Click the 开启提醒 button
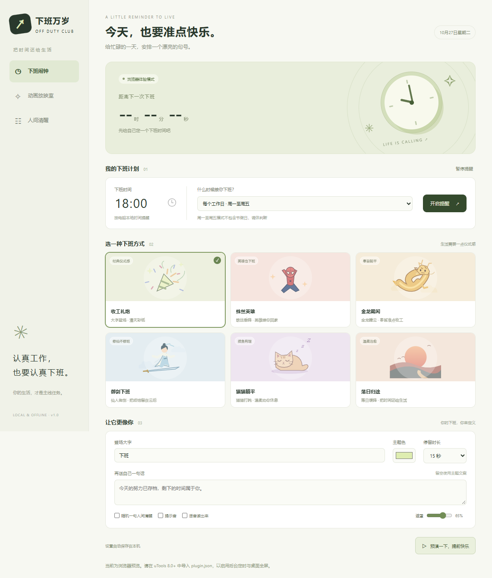 coord(445,204)
